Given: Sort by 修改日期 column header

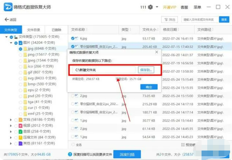Looking at the screenshot, I should click(171, 30).
